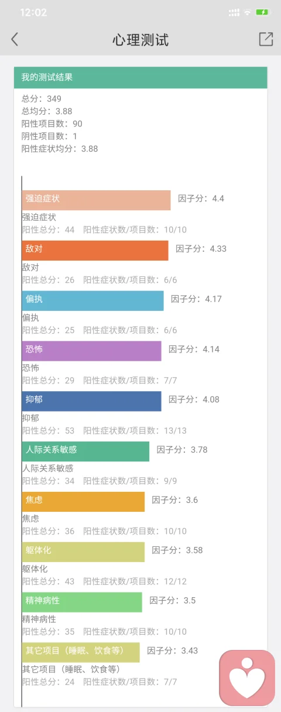Tap the green 人际关系敏感 bar
Viewport: 281px width, 712px height.
pyautogui.click(x=85, y=451)
